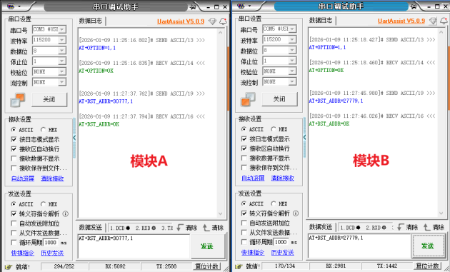Click the up-arrow 清除 icon in module B
The height and width of the screenshot is (272, 450).
[426, 227]
